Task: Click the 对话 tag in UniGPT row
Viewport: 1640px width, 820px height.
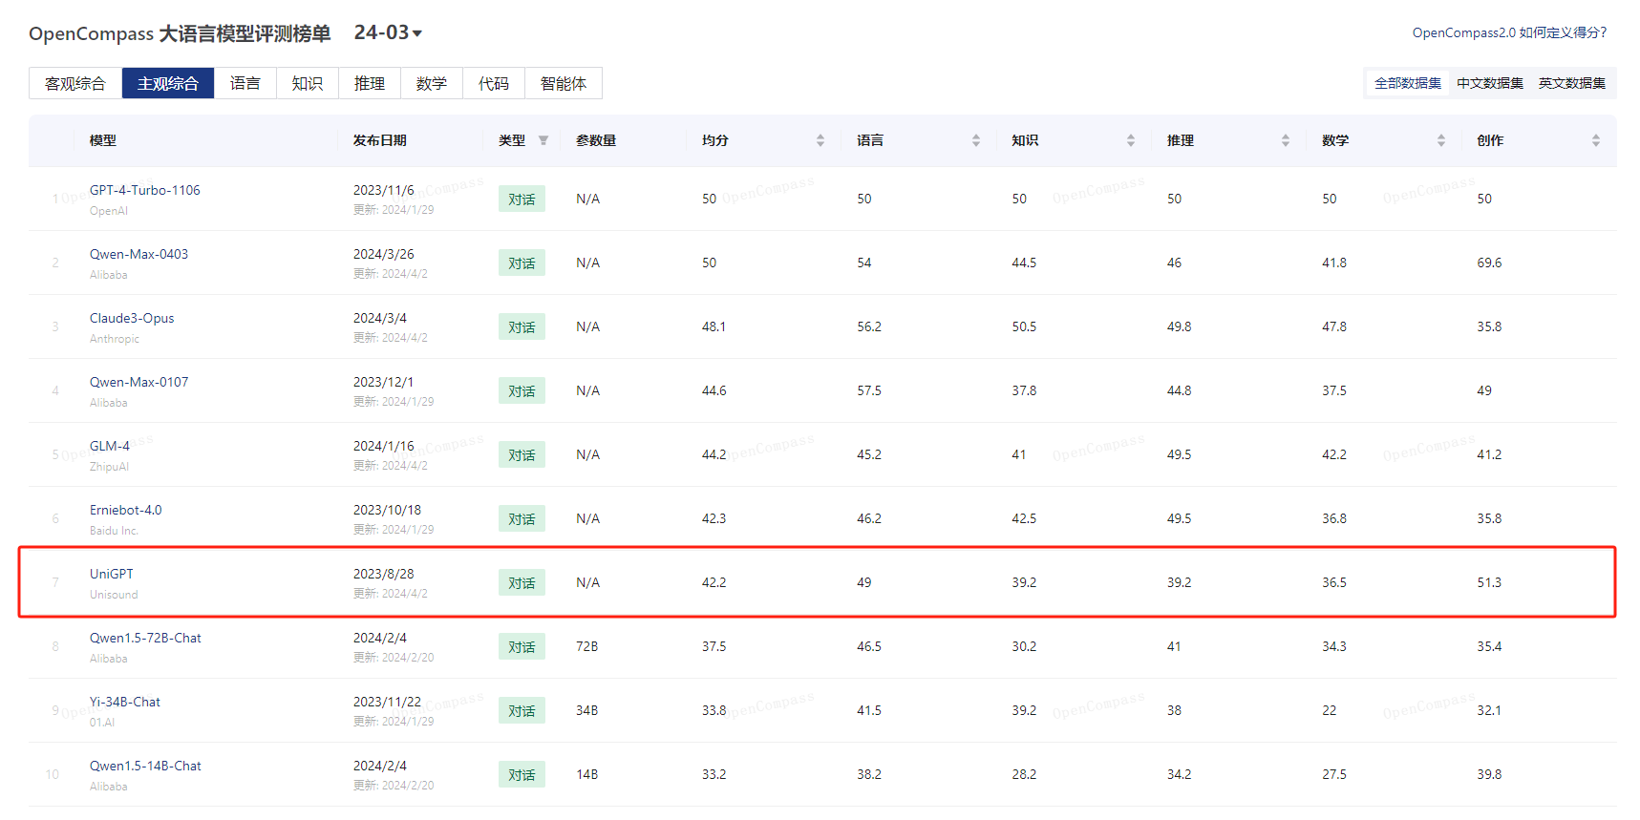Action: click(x=522, y=582)
